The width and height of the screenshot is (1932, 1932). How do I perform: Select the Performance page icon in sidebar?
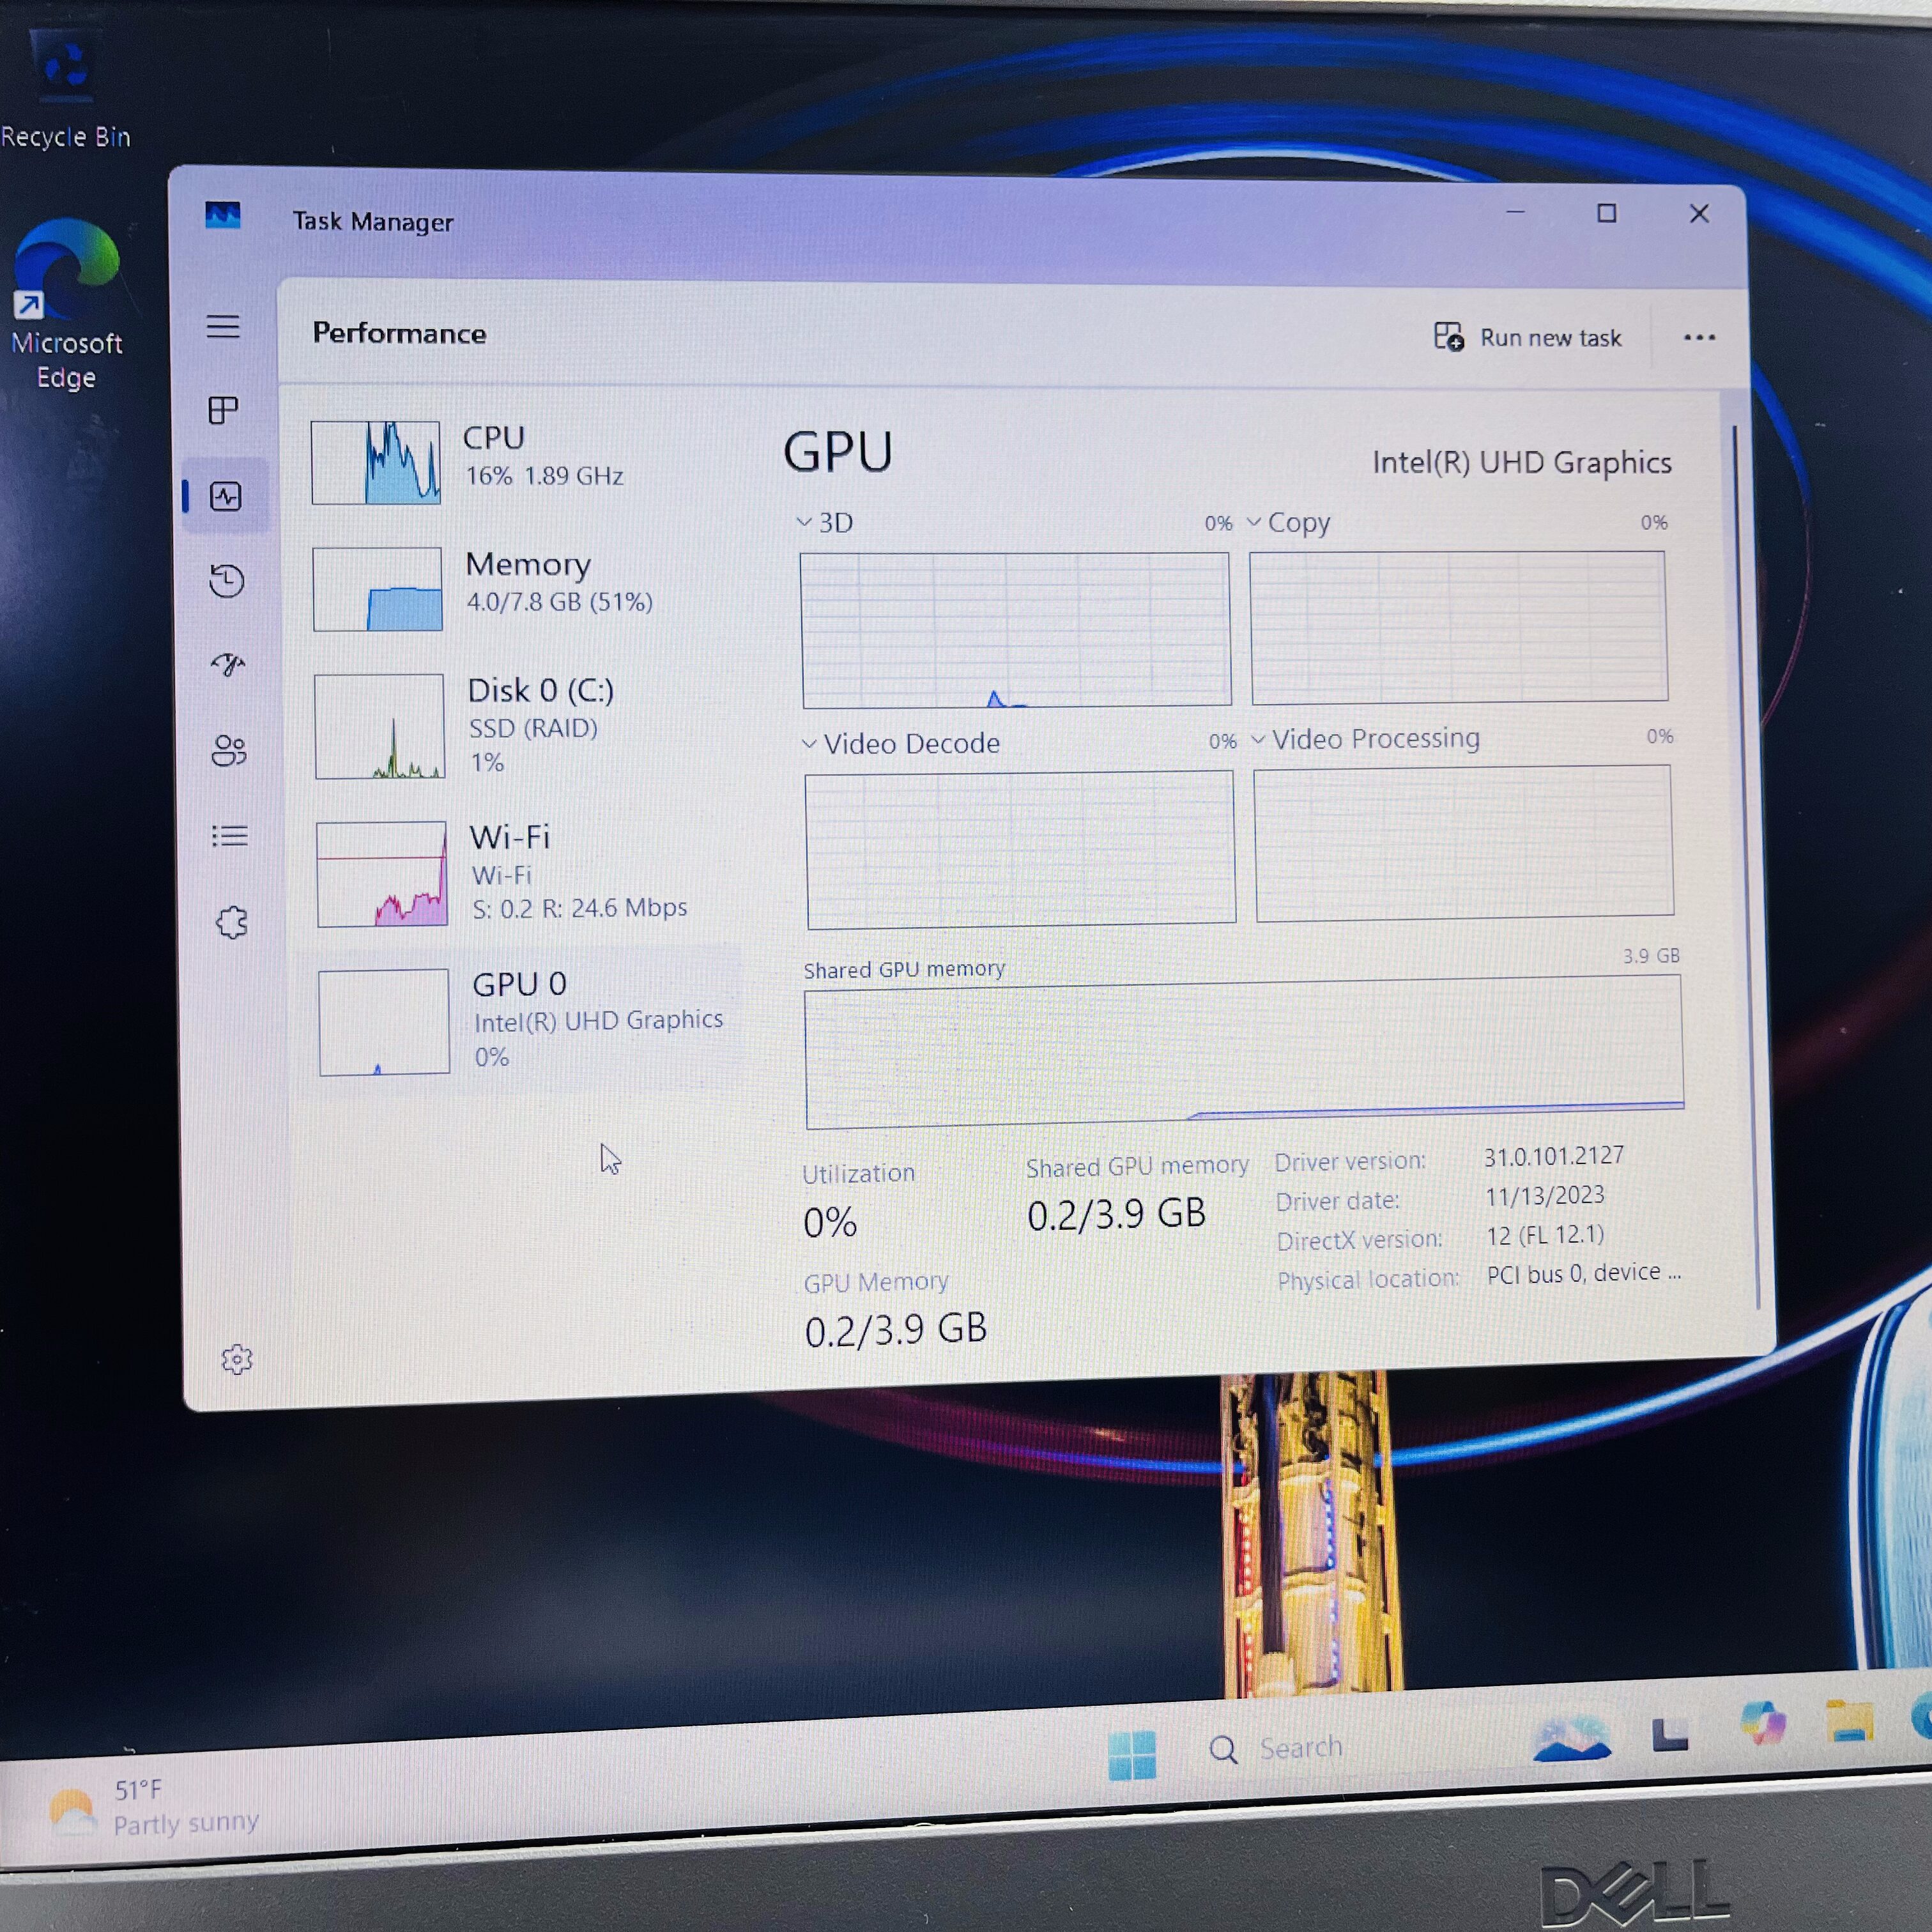226,496
